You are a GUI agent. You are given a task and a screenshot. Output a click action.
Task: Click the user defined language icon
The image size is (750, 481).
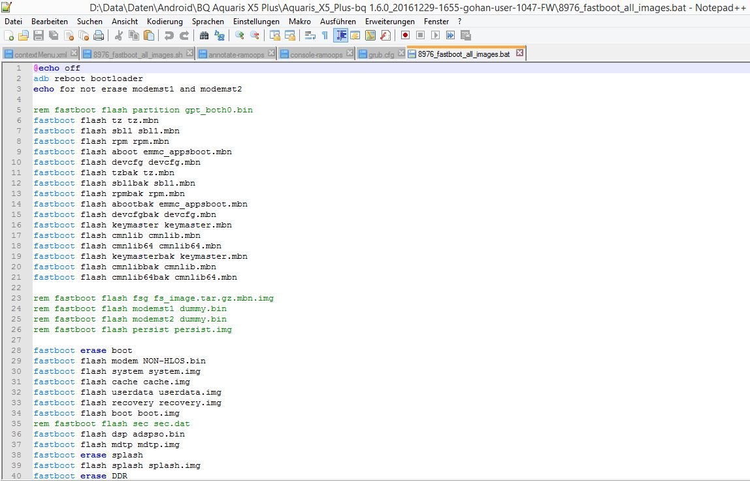355,35
